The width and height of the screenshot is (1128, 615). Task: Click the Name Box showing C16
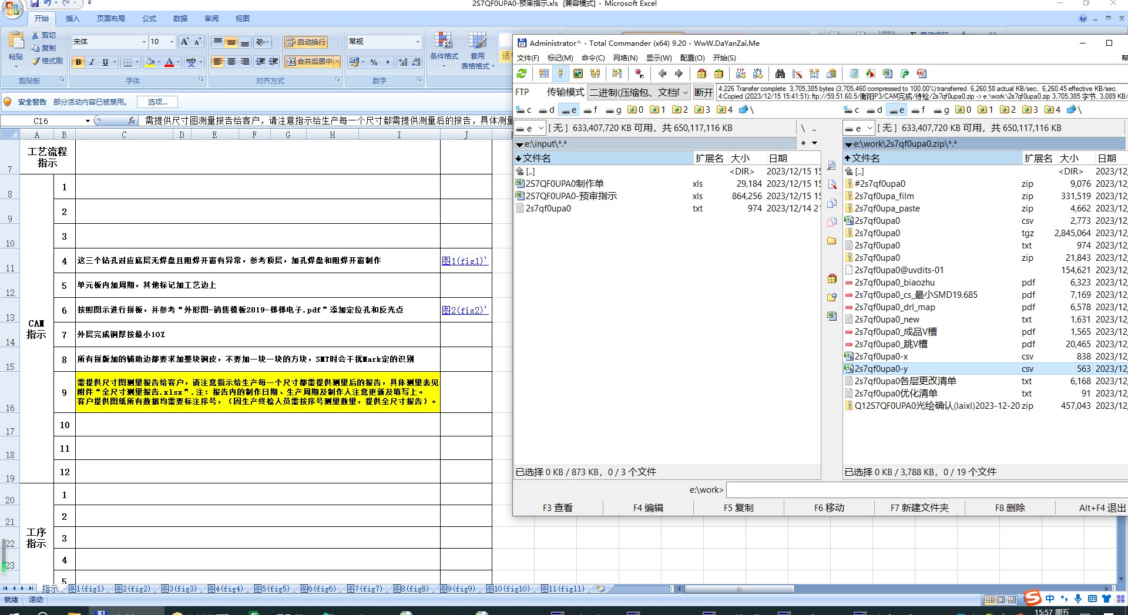pyautogui.click(x=41, y=120)
